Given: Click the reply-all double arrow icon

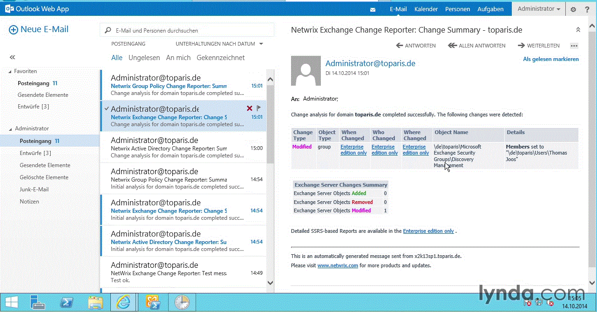Looking at the screenshot, I should click(x=452, y=46).
